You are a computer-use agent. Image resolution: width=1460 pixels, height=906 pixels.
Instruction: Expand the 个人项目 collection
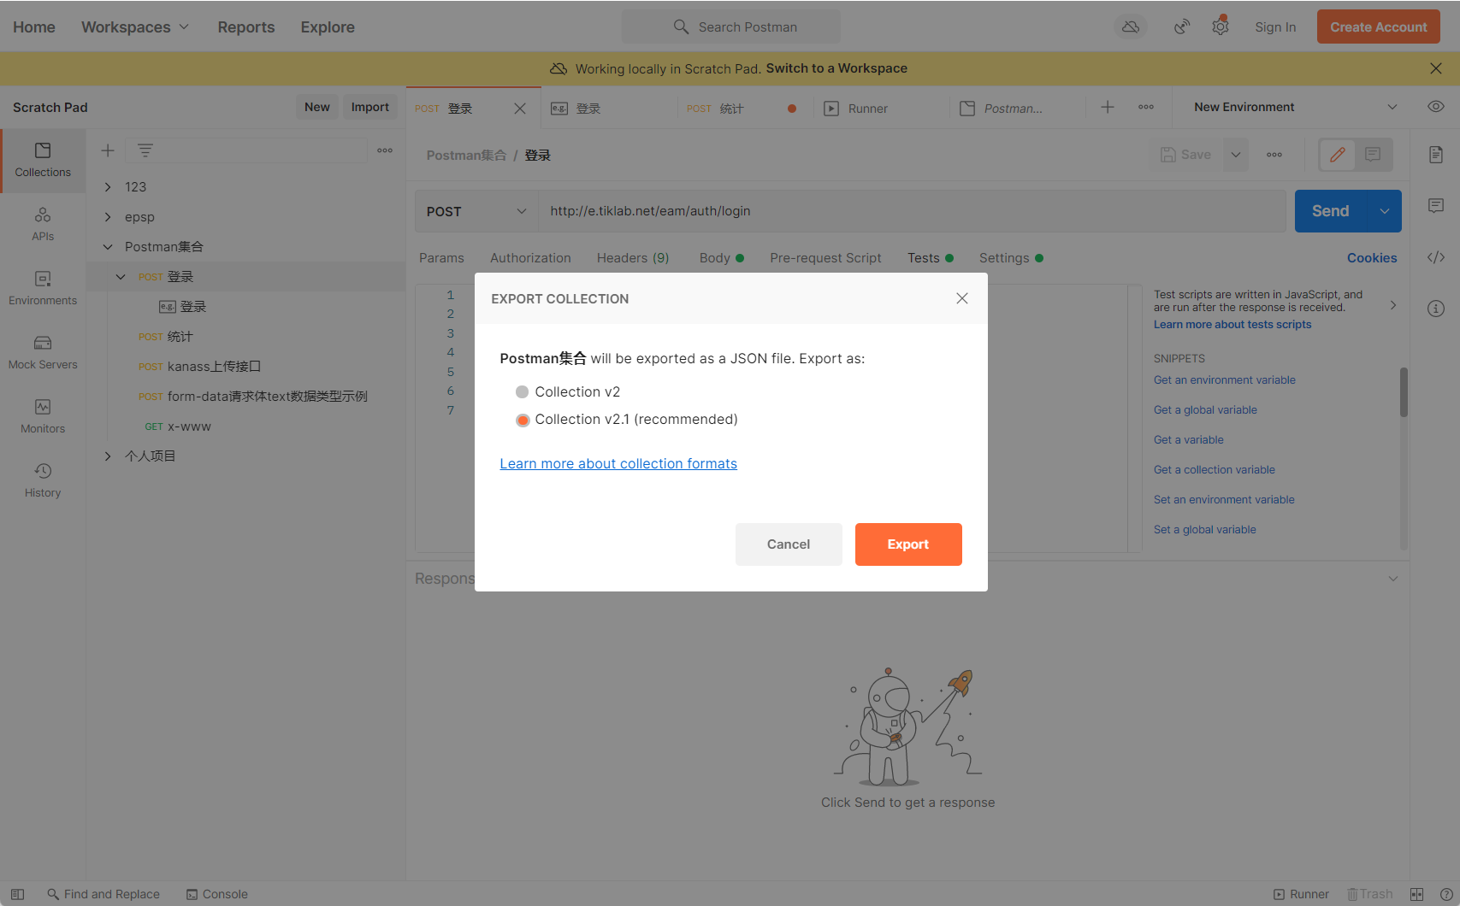[x=108, y=456]
